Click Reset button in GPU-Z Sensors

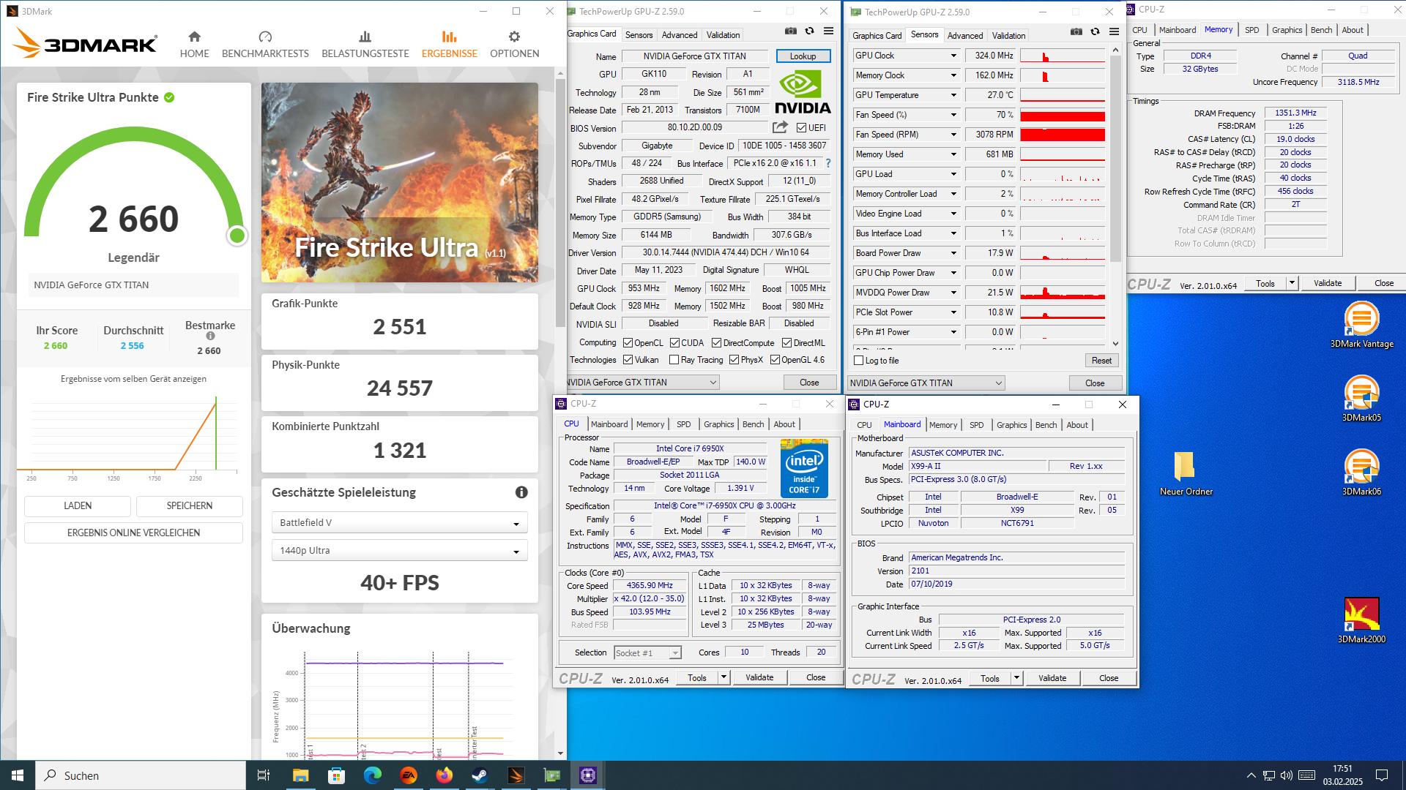1101,361
